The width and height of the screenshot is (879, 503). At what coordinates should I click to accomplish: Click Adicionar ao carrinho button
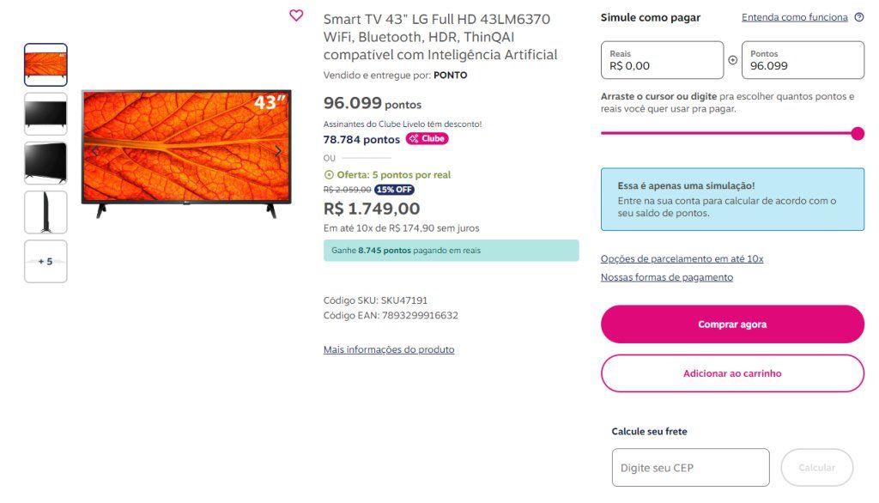coord(732,373)
